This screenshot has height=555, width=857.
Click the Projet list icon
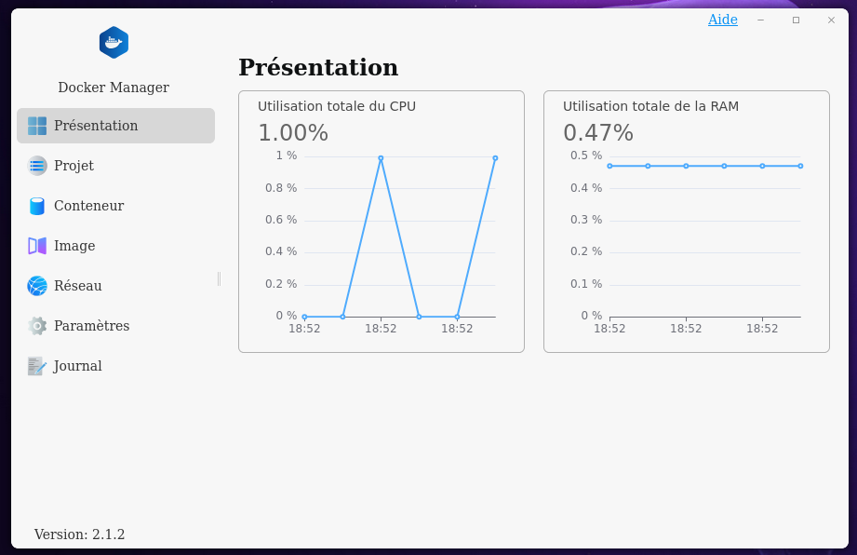click(x=37, y=166)
